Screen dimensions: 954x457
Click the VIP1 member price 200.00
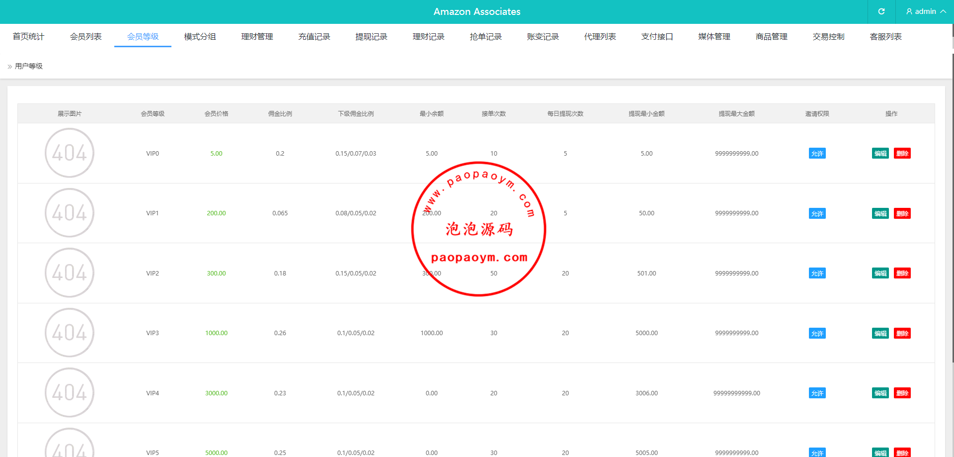[216, 213]
